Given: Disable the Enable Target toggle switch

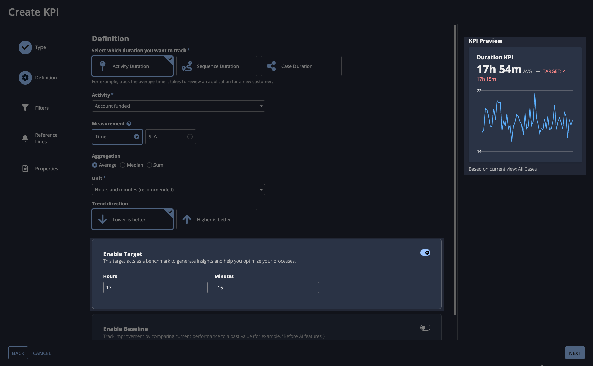Looking at the screenshot, I should 425,253.
